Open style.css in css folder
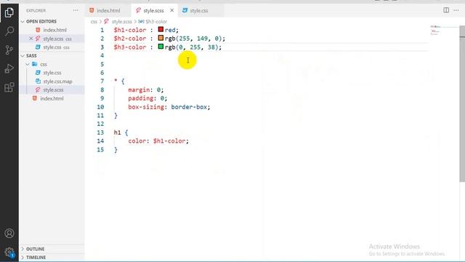Screen dimensions: 465x262 pos(52,73)
